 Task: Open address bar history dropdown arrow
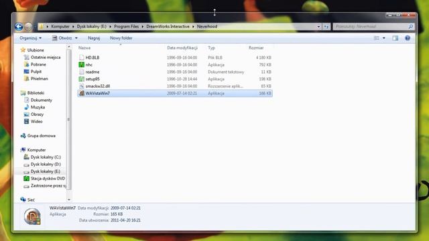318,27
